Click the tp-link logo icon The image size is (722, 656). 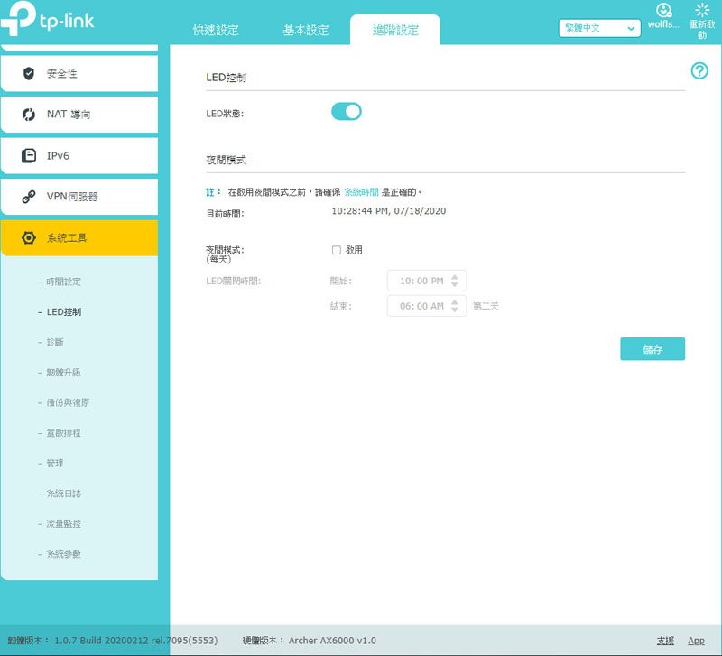(18, 18)
